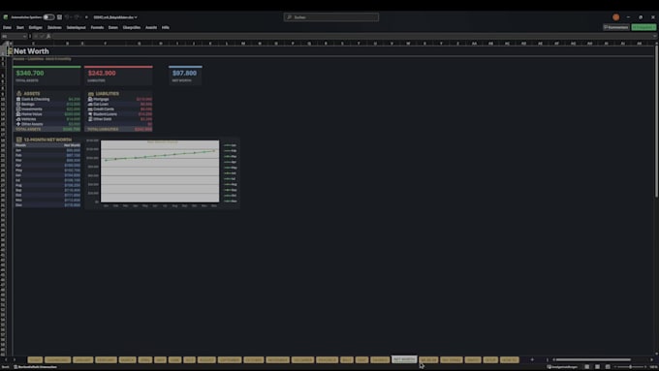The width and height of the screenshot is (659, 371).
Task: Click the Kommentare button
Action: coord(616,27)
